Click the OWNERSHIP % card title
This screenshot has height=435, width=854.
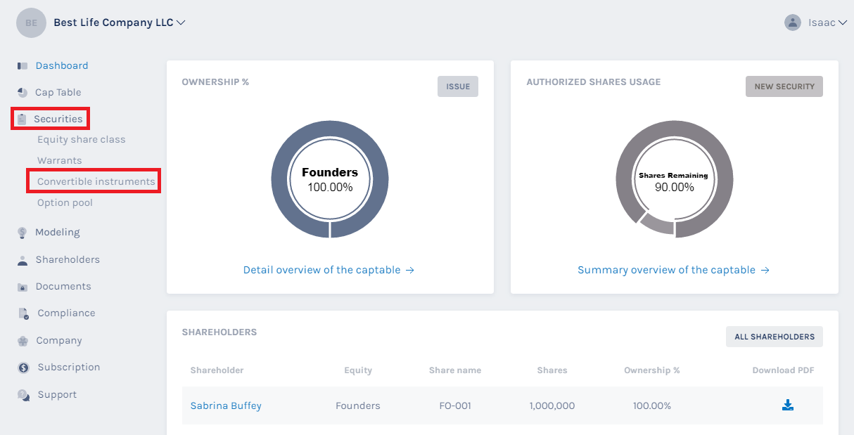(215, 82)
